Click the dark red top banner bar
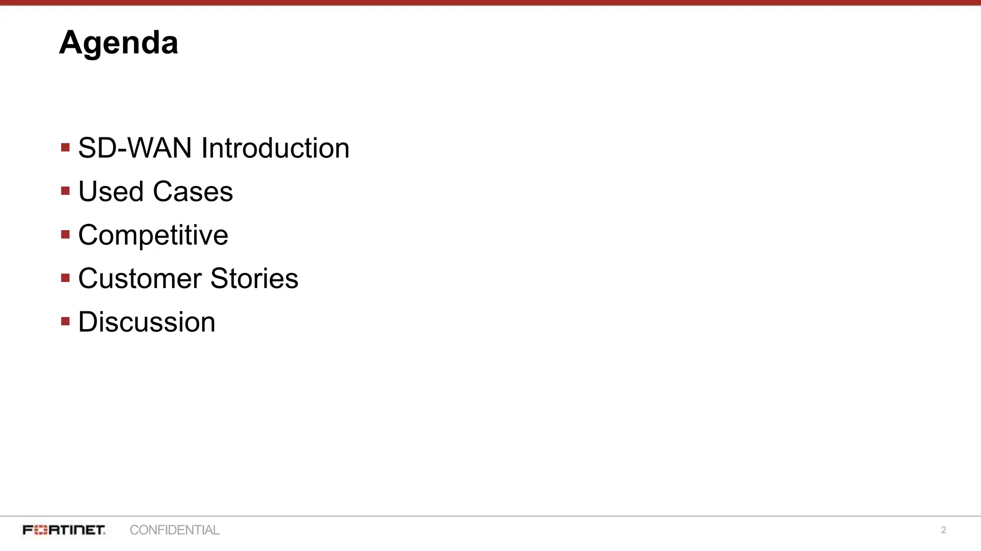 [x=490, y=2]
